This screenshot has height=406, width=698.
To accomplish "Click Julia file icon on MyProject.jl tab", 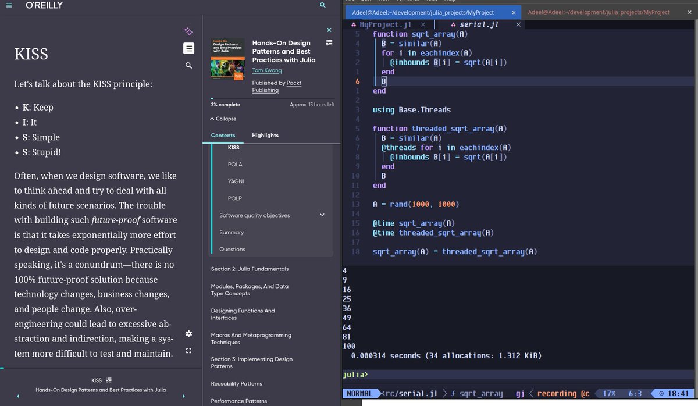I will [354, 24].
